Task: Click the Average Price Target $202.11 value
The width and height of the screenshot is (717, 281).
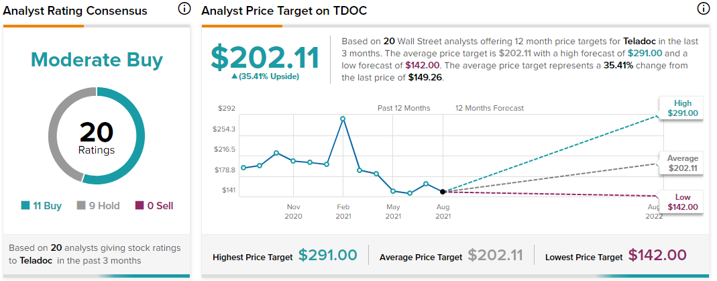Action: coord(495,256)
